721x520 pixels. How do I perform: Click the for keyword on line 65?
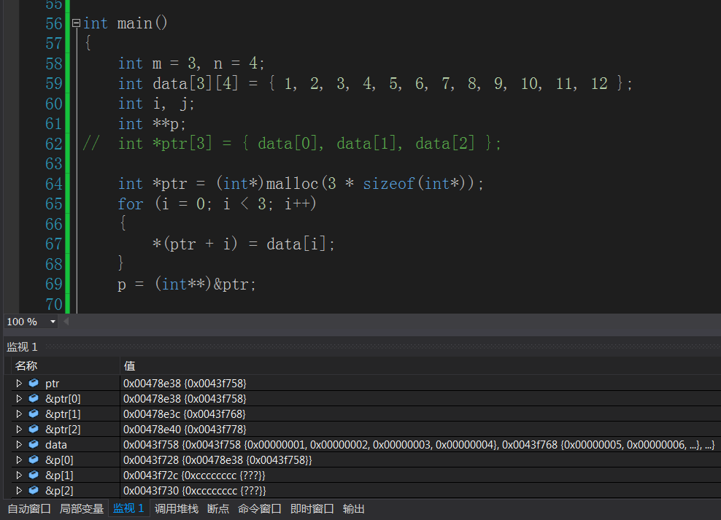pos(130,203)
